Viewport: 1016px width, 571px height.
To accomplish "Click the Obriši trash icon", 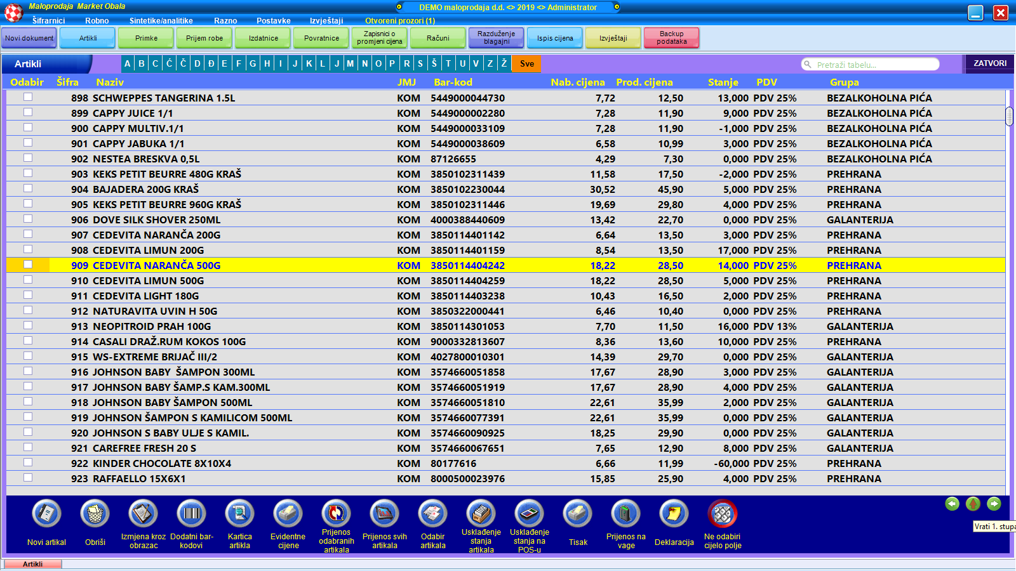I will pyautogui.click(x=95, y=514).
